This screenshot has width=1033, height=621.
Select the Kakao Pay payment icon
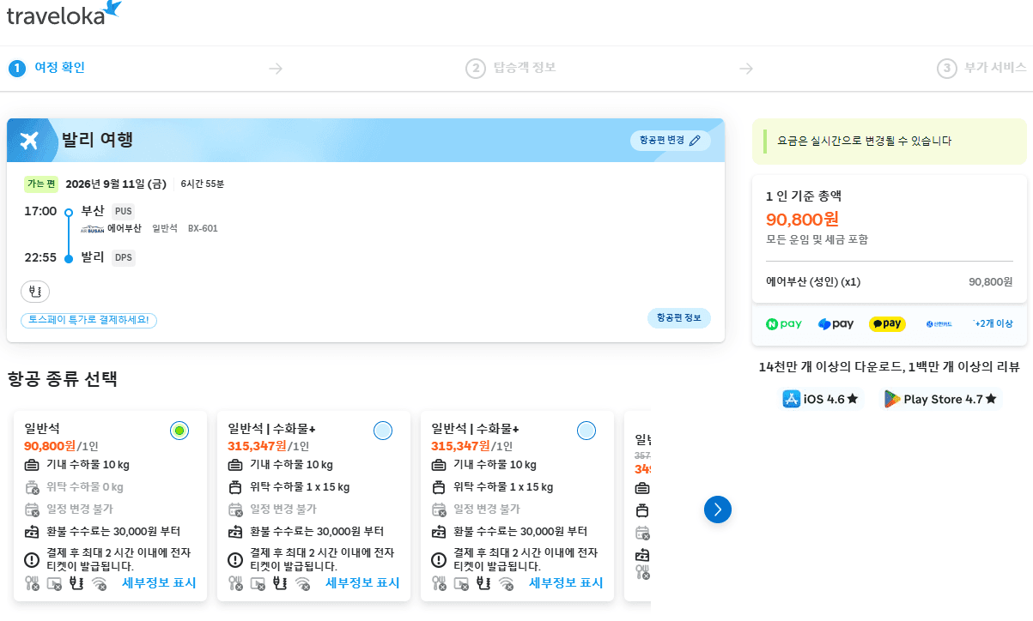click(x=887, y=324)
